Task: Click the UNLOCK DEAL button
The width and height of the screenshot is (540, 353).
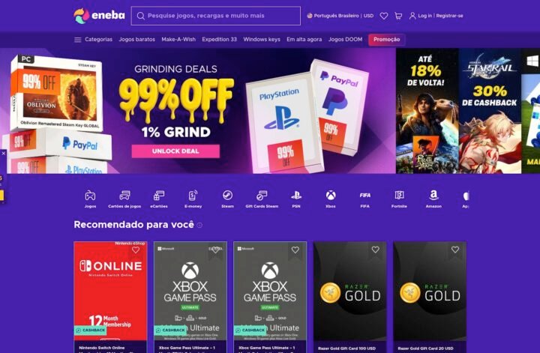Action: click(x=175, y=151)
